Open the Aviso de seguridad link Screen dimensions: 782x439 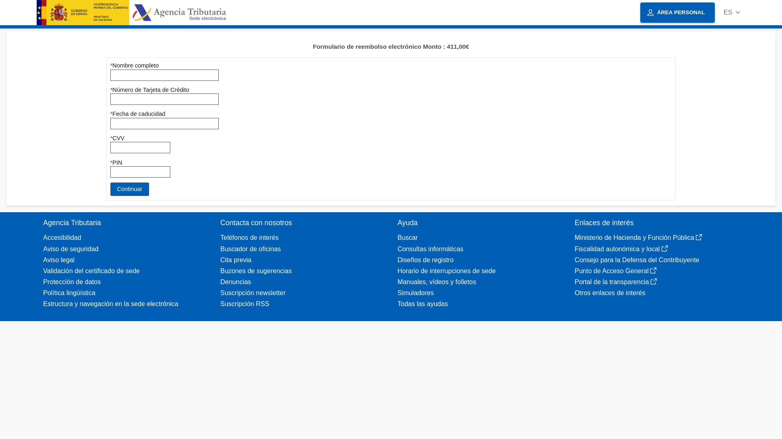[x=71, y=249]
